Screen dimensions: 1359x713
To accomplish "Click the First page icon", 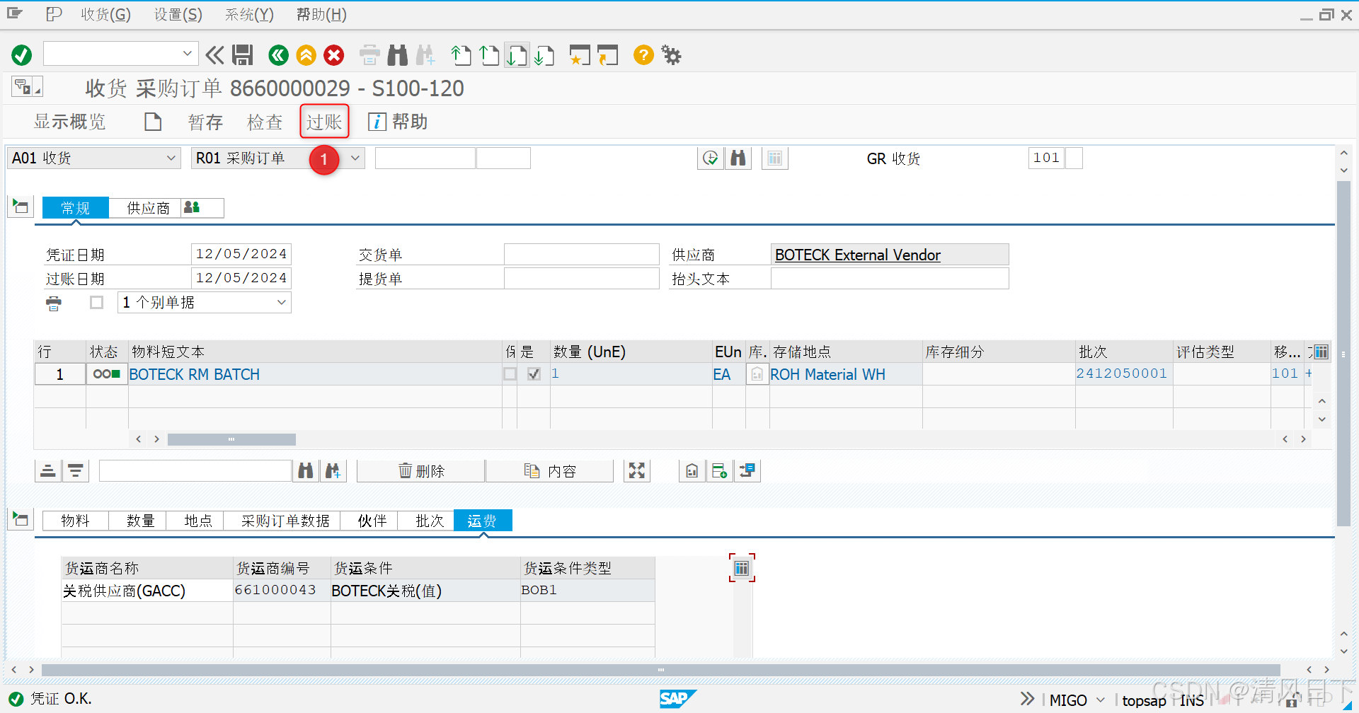I will point(461,54).
